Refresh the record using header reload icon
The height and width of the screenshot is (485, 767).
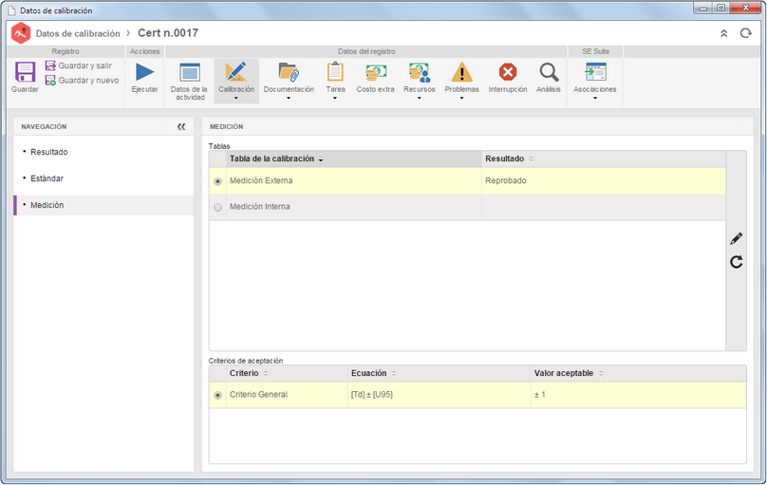tap(745, 33)
